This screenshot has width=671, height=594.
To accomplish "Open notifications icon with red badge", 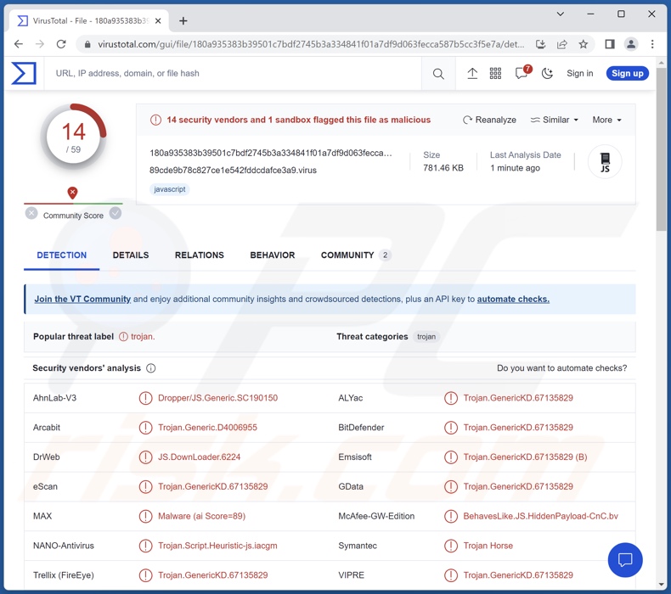I will 522,73.
